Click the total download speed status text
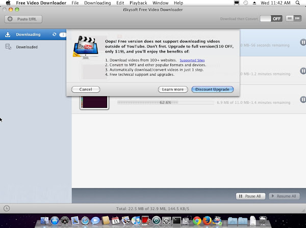 pyautogui.click(x=152, y=209)
